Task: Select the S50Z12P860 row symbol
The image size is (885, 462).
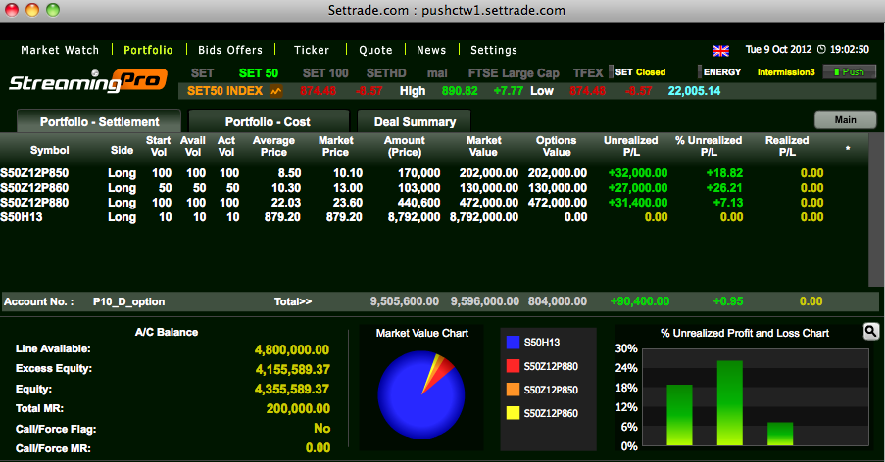Action: 34,188
